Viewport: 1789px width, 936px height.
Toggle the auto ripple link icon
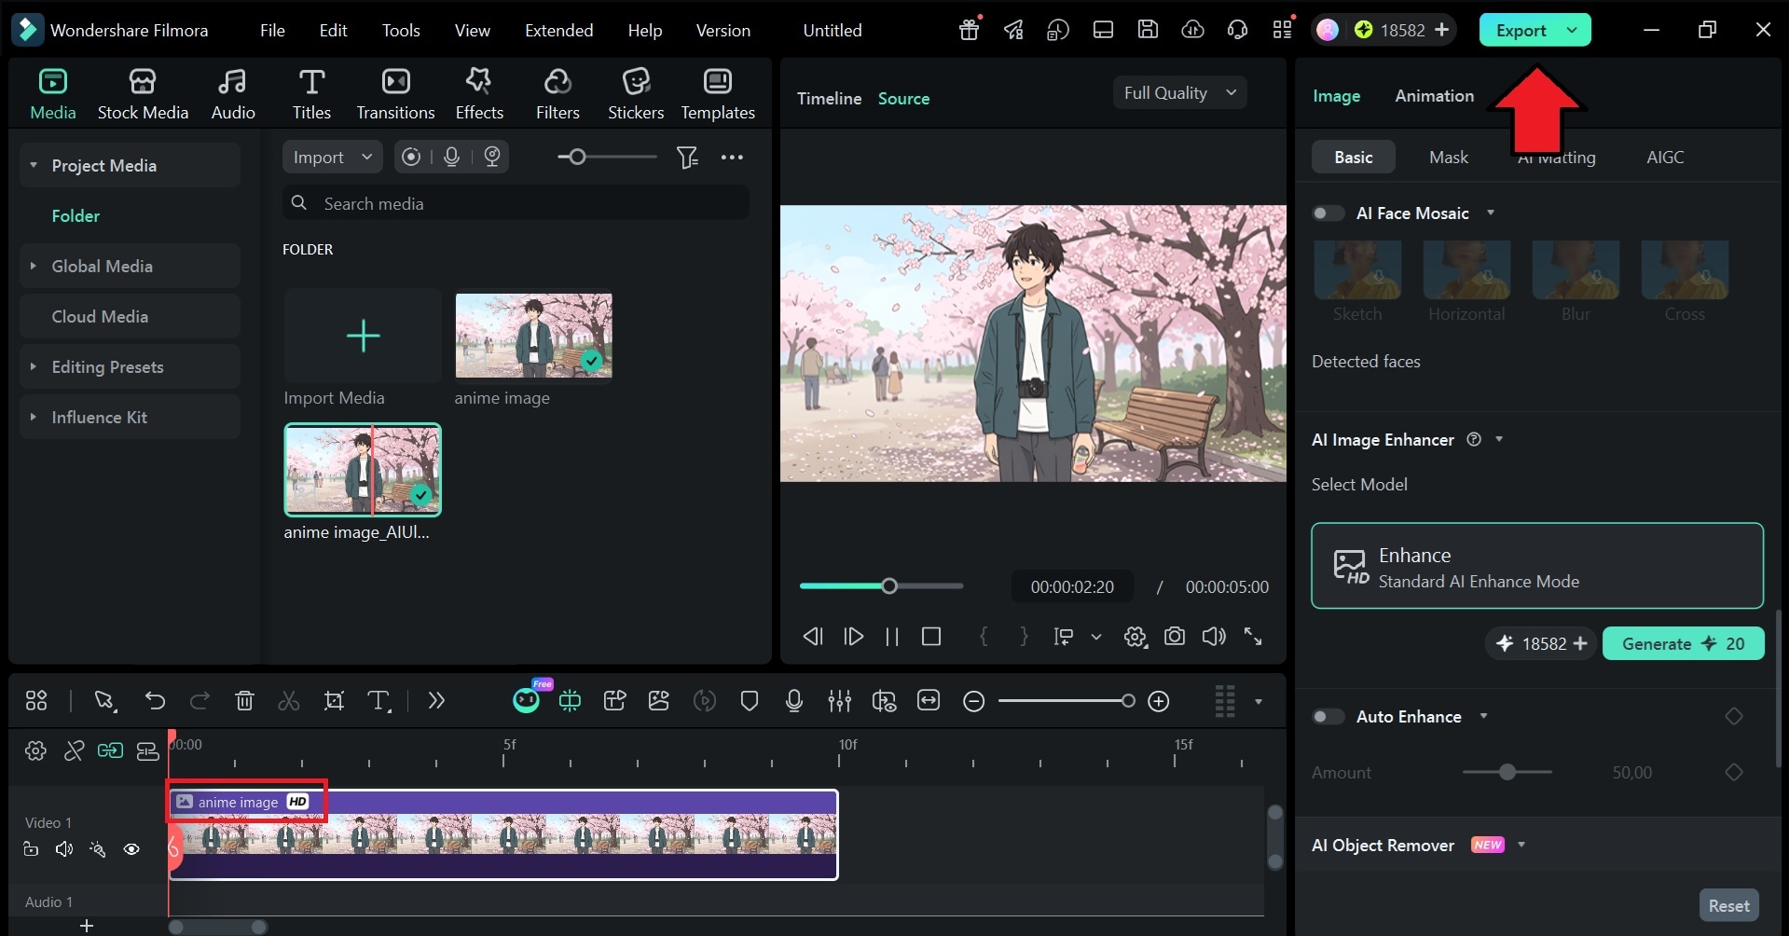[x=110, y=750]
